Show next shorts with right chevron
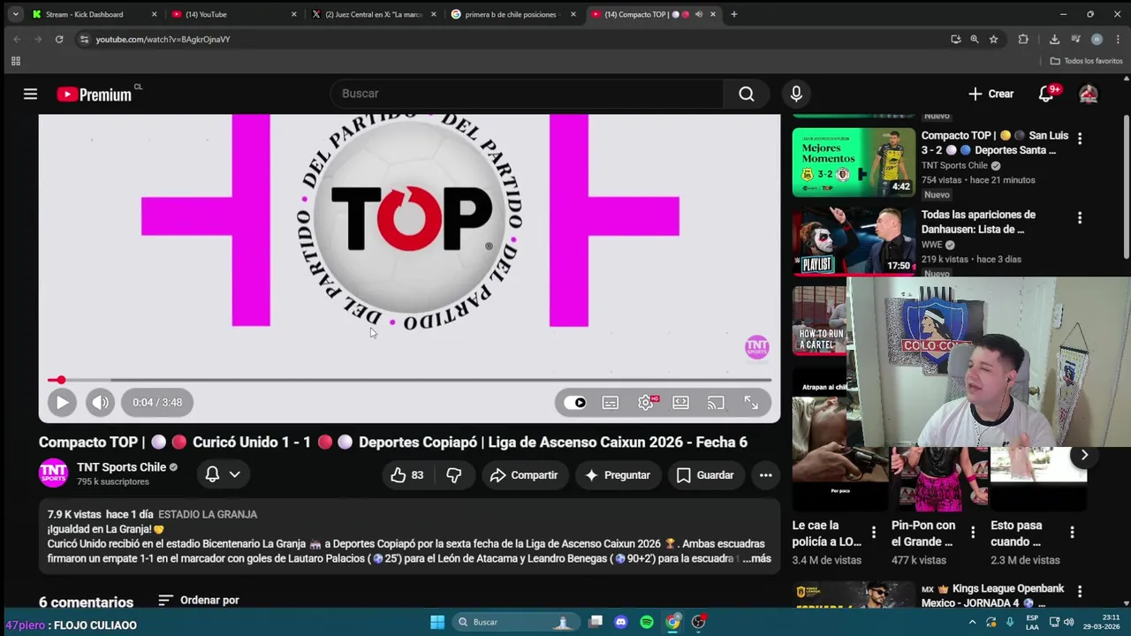 click(1084, 455)
